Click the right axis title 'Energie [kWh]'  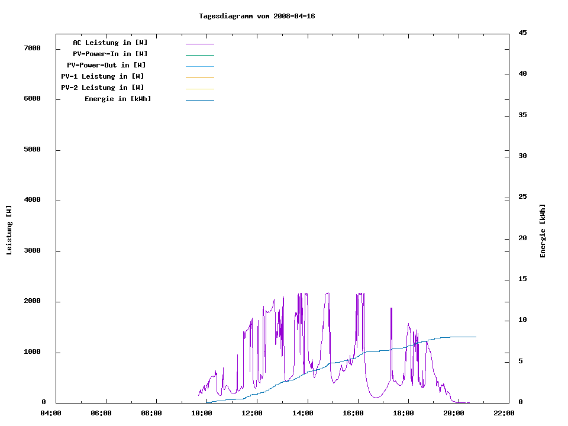[x=543, y=231]
